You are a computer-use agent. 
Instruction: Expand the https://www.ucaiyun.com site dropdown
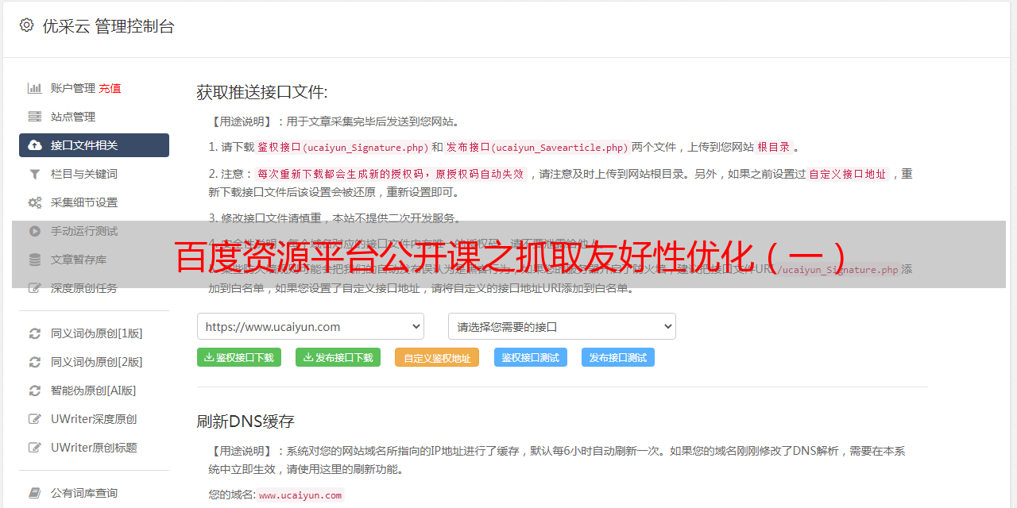click(311, 326)
